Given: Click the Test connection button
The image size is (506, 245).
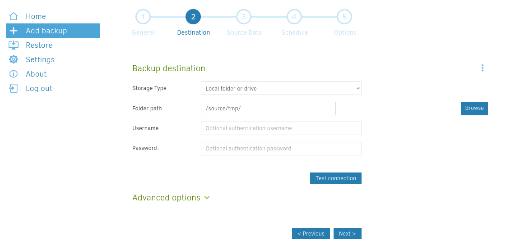Looking at the screenshot, I should tap(335, 178).
